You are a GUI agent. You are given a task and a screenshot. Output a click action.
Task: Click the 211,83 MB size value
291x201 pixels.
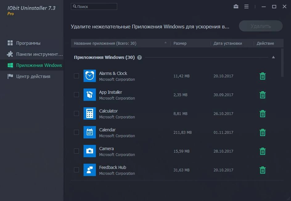182,132
